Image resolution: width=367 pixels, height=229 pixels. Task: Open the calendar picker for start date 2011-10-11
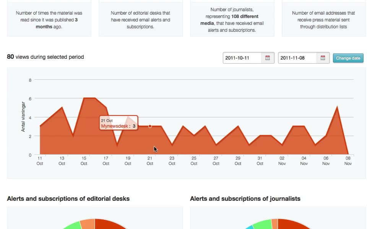point(268,58)
